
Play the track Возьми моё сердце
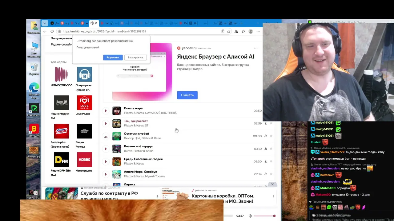106,149
